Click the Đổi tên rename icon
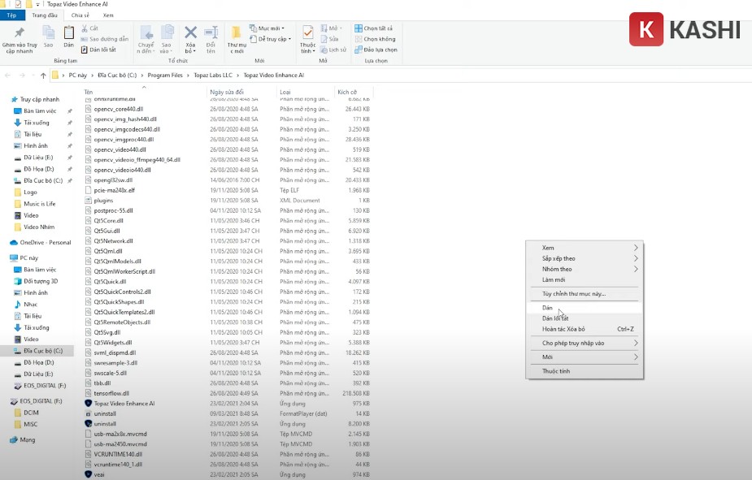The width and height of the screenshot is (752, 480). click(x=211, y=33)
